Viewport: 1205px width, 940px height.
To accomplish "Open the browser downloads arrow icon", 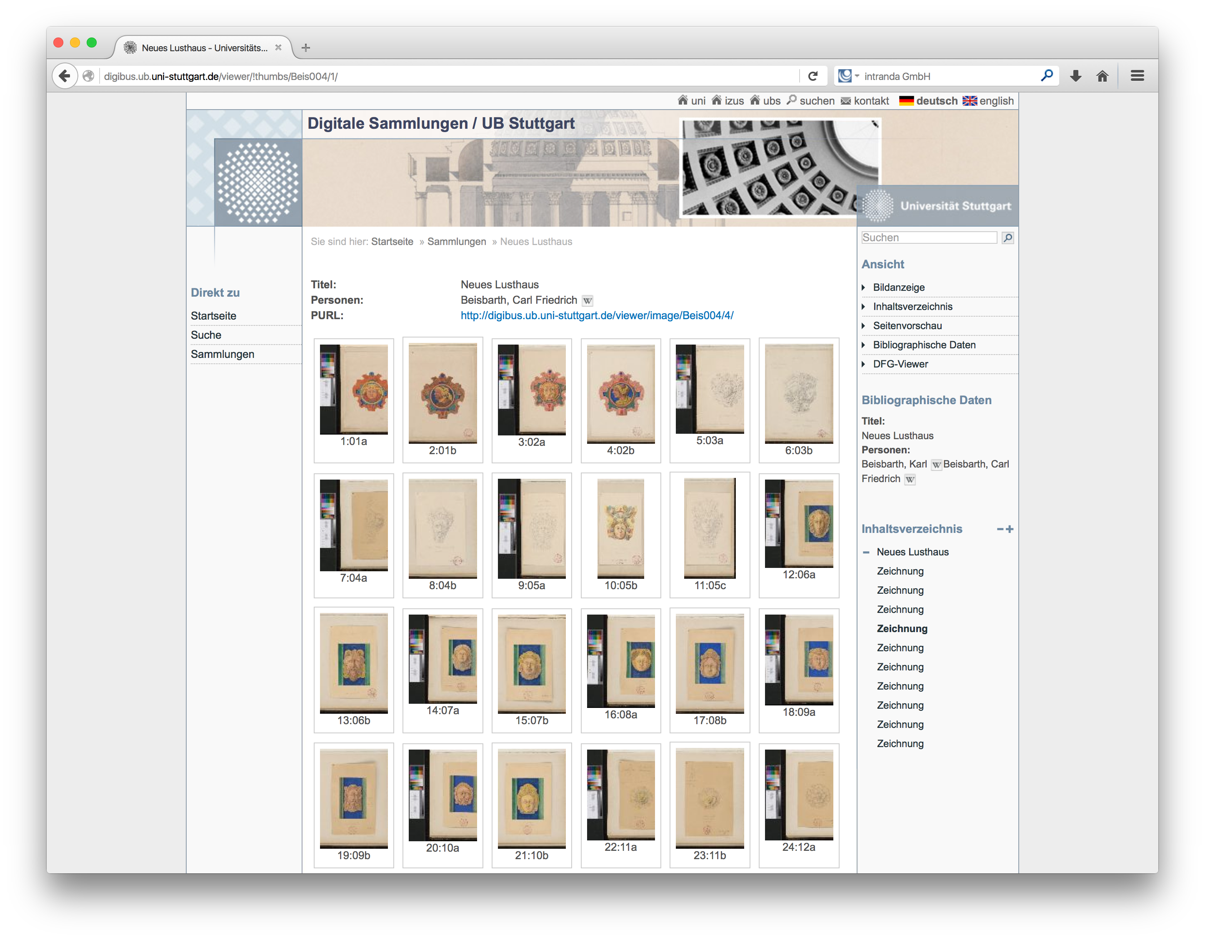I will click(1075, 76).
